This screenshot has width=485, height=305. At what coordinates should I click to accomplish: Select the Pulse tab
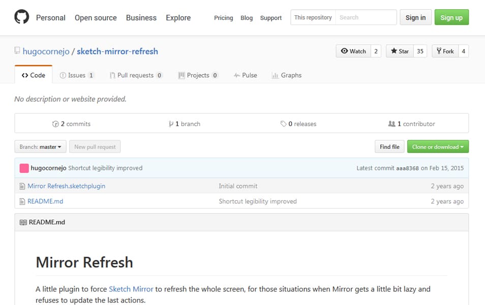point(245,75)
